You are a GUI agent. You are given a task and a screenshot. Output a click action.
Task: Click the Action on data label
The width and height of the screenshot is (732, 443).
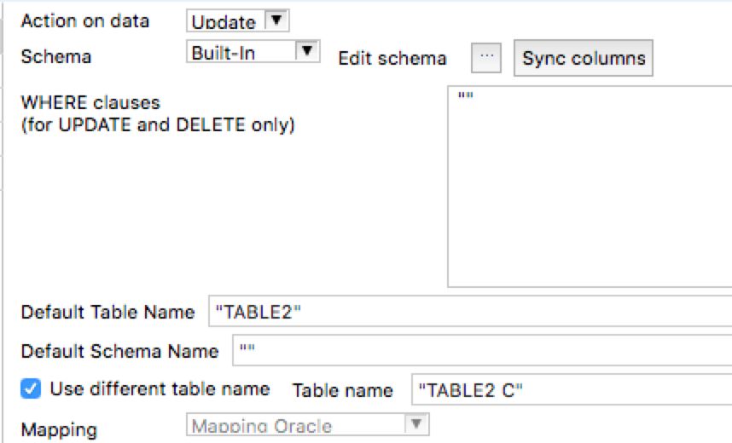point(84,20)
